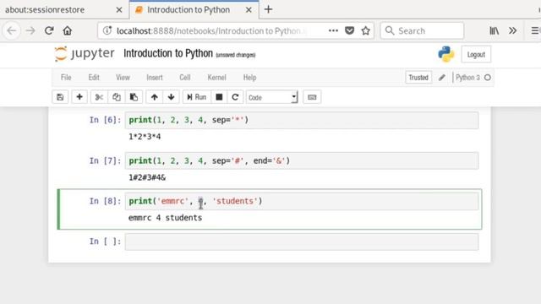Switch to the about:sessionrestore tab
Screen dimensions: 541x304
(x=45, y=9)
